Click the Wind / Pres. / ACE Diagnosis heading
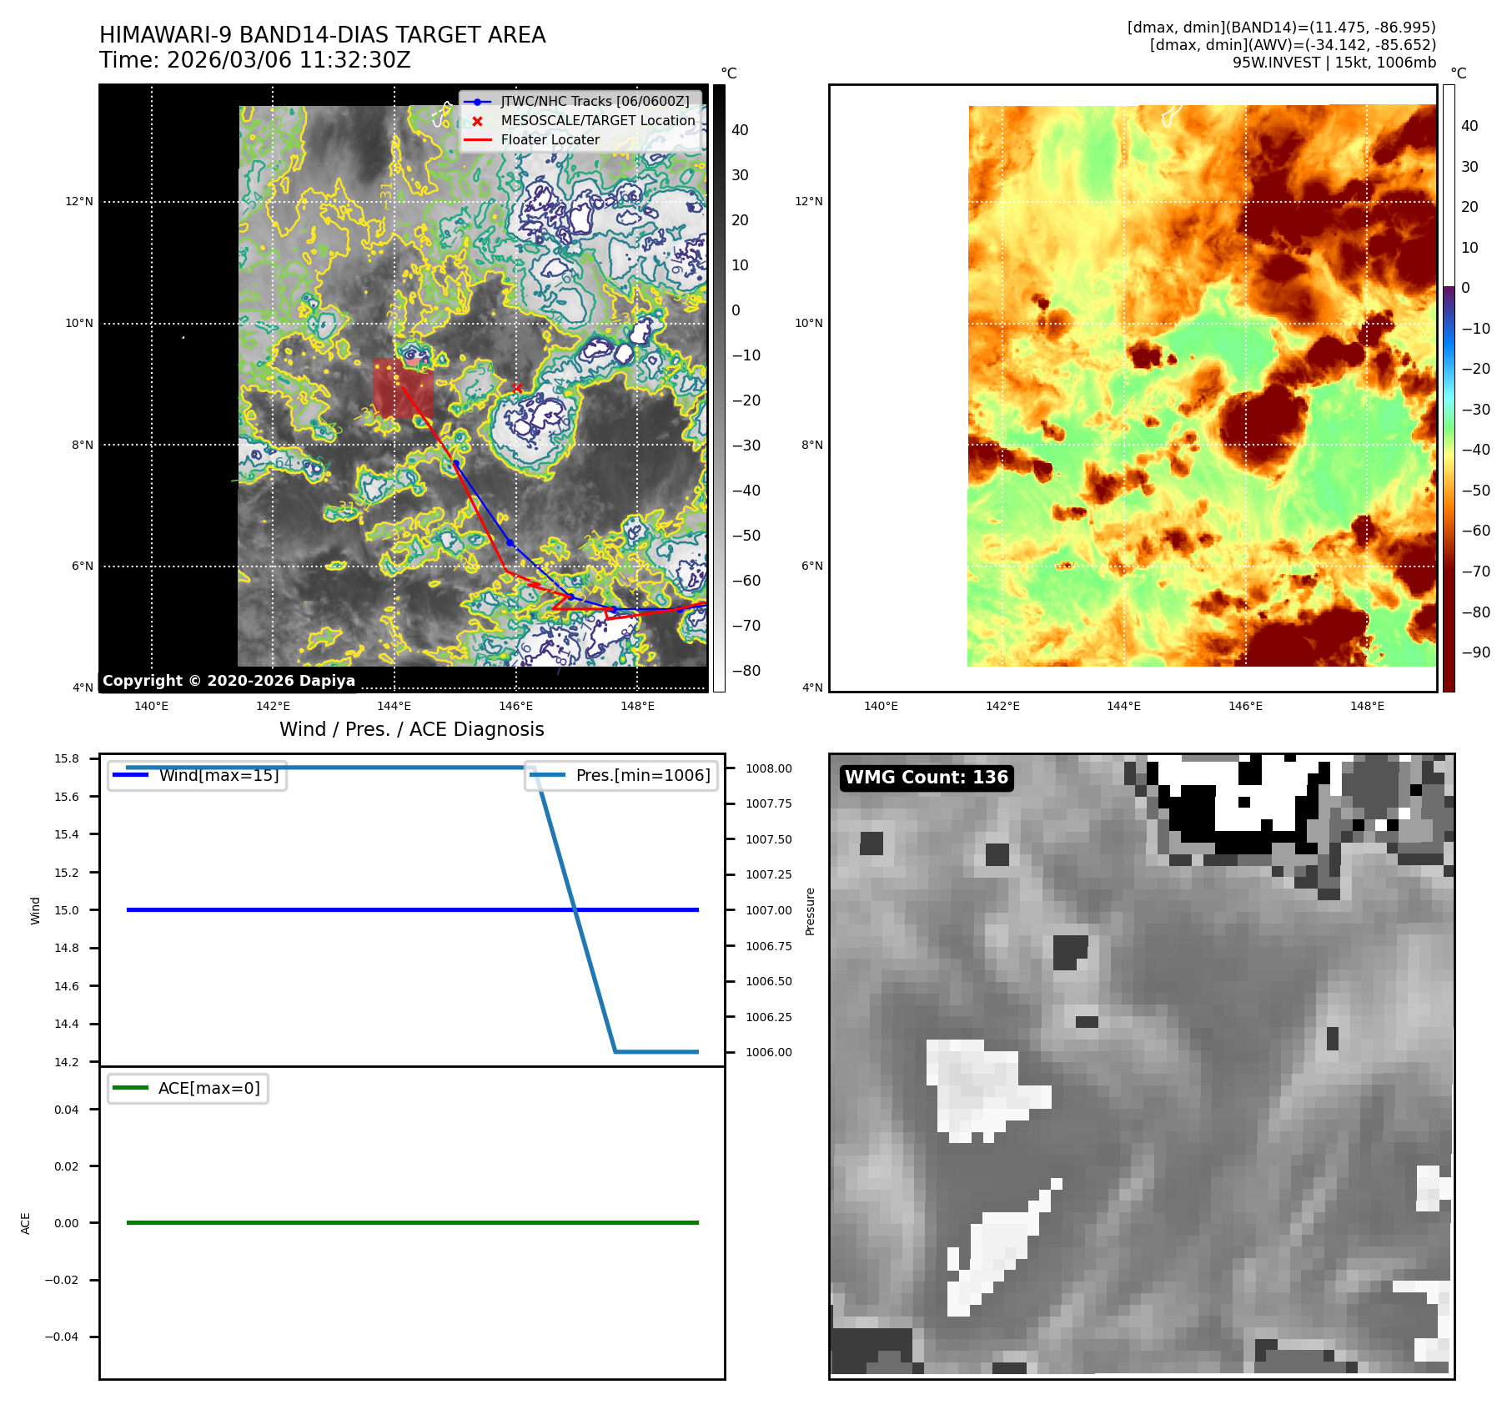Image resolution: width=1512 pixels, height=1410 pixels. 411,729
